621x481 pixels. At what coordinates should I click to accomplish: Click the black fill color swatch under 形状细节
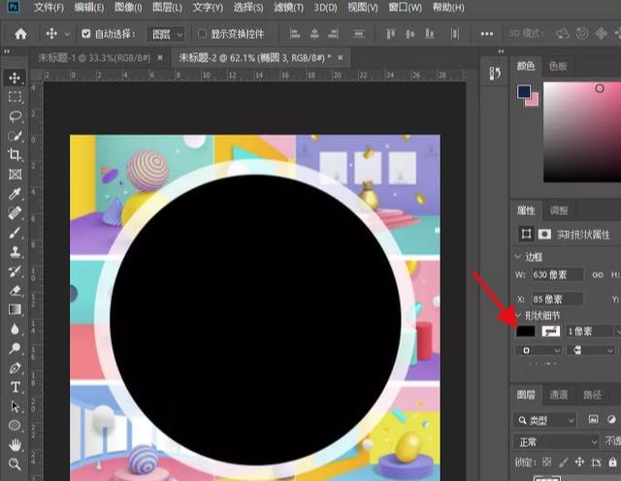526,331
